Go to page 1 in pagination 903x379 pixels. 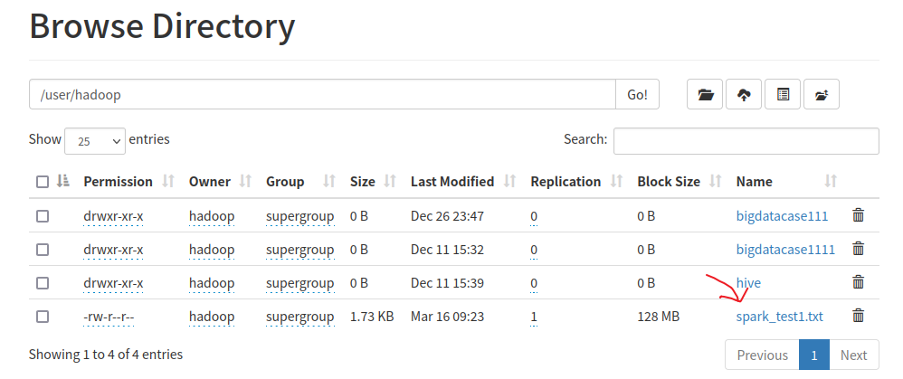(813, 355)
